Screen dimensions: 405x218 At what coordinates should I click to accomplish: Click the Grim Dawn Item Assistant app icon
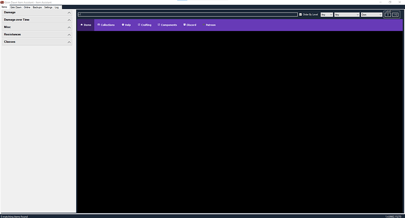[2, 2]
